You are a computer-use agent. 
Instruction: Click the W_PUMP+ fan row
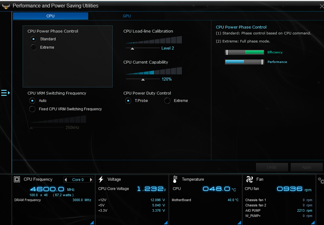[279, 216]
